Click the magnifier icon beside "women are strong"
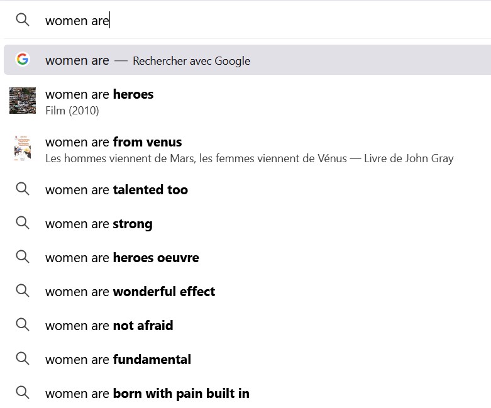This screenshot has height=408, width=491. (23, 223)
